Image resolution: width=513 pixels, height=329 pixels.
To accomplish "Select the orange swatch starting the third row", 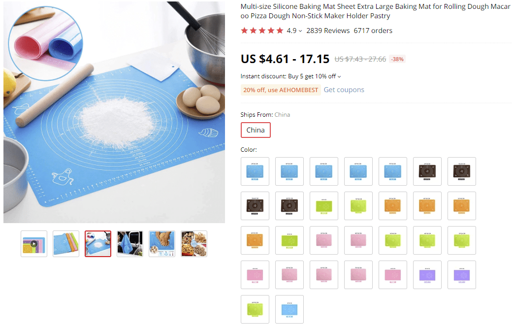I will [x=255, y=240].
